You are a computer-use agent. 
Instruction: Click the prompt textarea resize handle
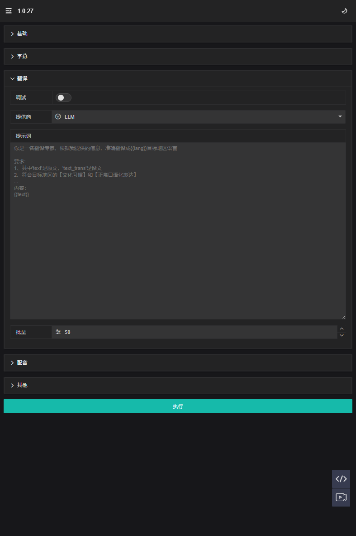343,317
